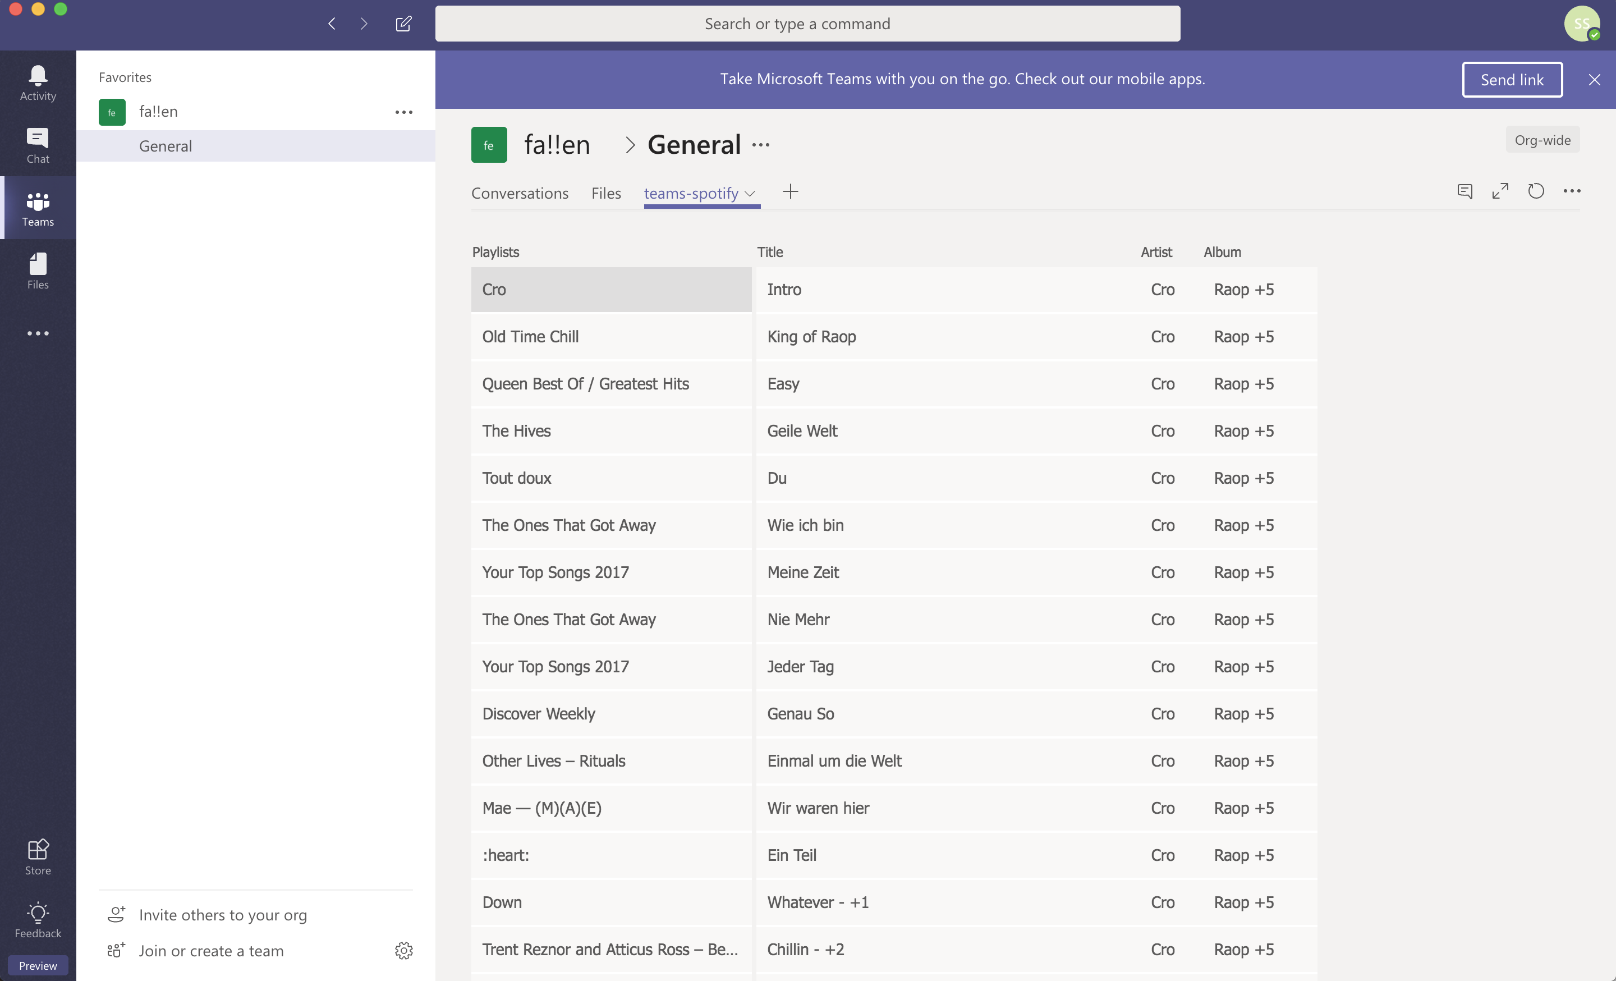Open General channel ellipsis menu
1616x981 pixels.
pyautogui.click(x=761, y=145)
